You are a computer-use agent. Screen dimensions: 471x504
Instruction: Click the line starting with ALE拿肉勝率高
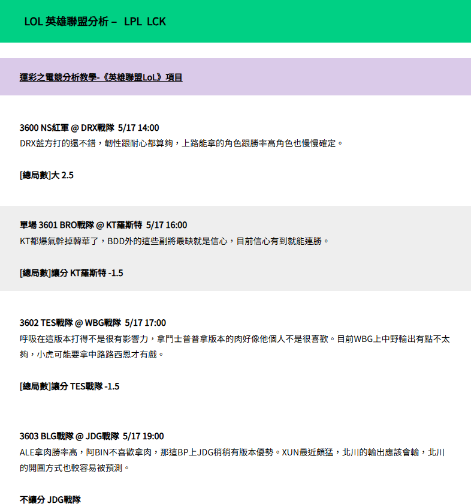232,452
